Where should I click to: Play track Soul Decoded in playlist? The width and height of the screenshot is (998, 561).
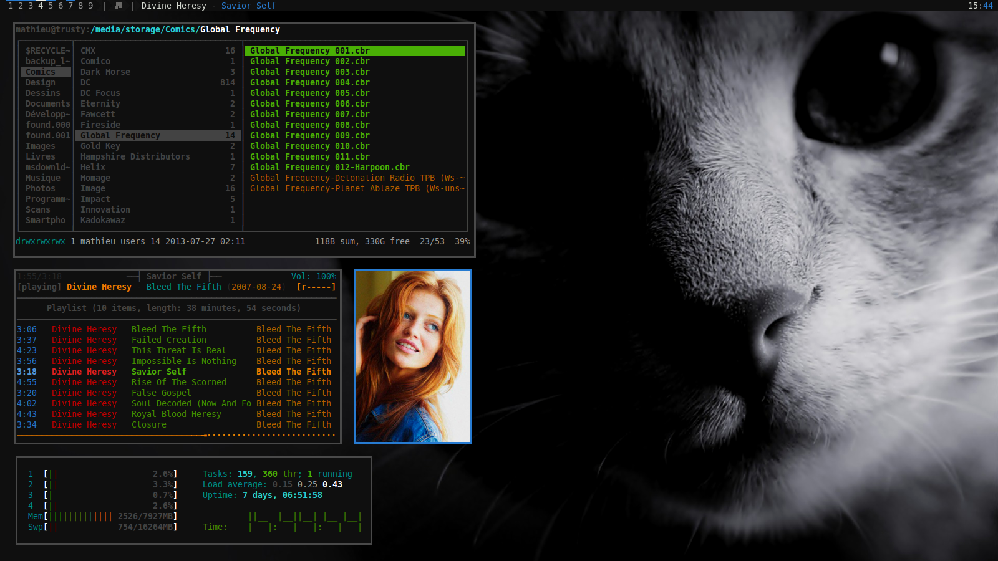(175, 403)
